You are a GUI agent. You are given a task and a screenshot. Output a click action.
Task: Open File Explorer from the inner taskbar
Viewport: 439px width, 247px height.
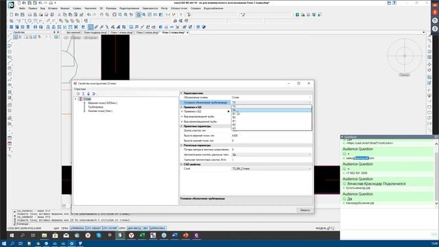[44, 235]
